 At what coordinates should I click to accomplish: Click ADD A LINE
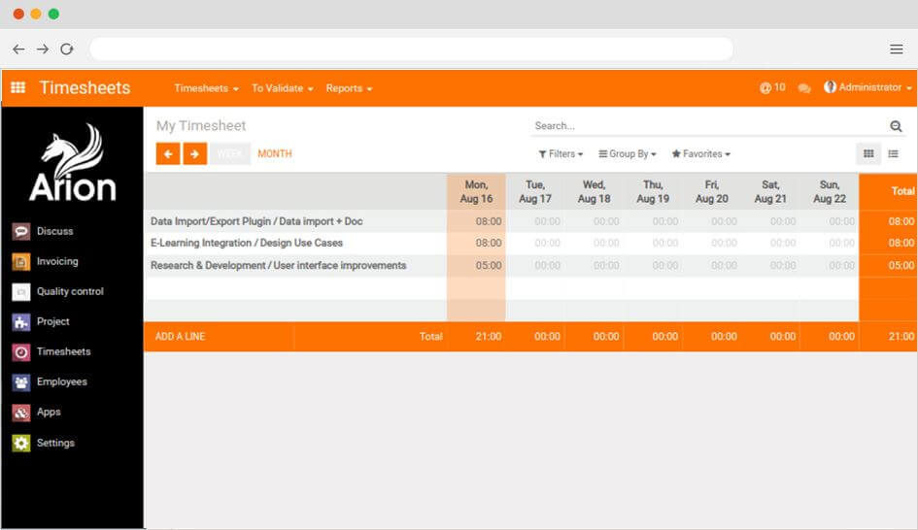[x=180, y=337]
